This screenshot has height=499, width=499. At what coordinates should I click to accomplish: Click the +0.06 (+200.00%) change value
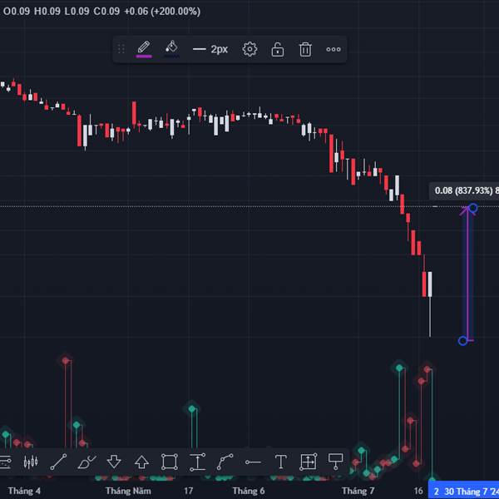coord(162,12)
